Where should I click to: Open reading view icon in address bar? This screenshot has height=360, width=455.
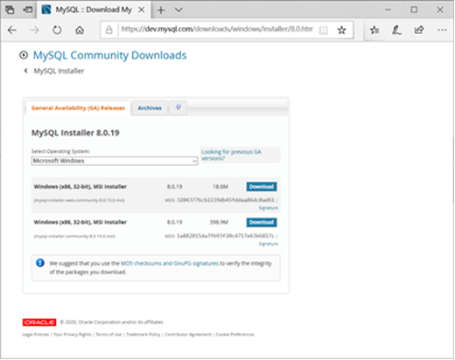[x=323, y=30]
